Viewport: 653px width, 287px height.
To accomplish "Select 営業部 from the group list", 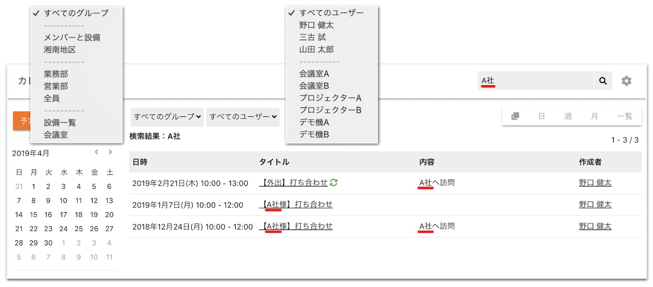I will coord(56,86).
